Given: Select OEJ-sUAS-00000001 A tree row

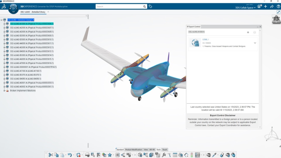Looking at the screenshot, I should coord(33,67).
